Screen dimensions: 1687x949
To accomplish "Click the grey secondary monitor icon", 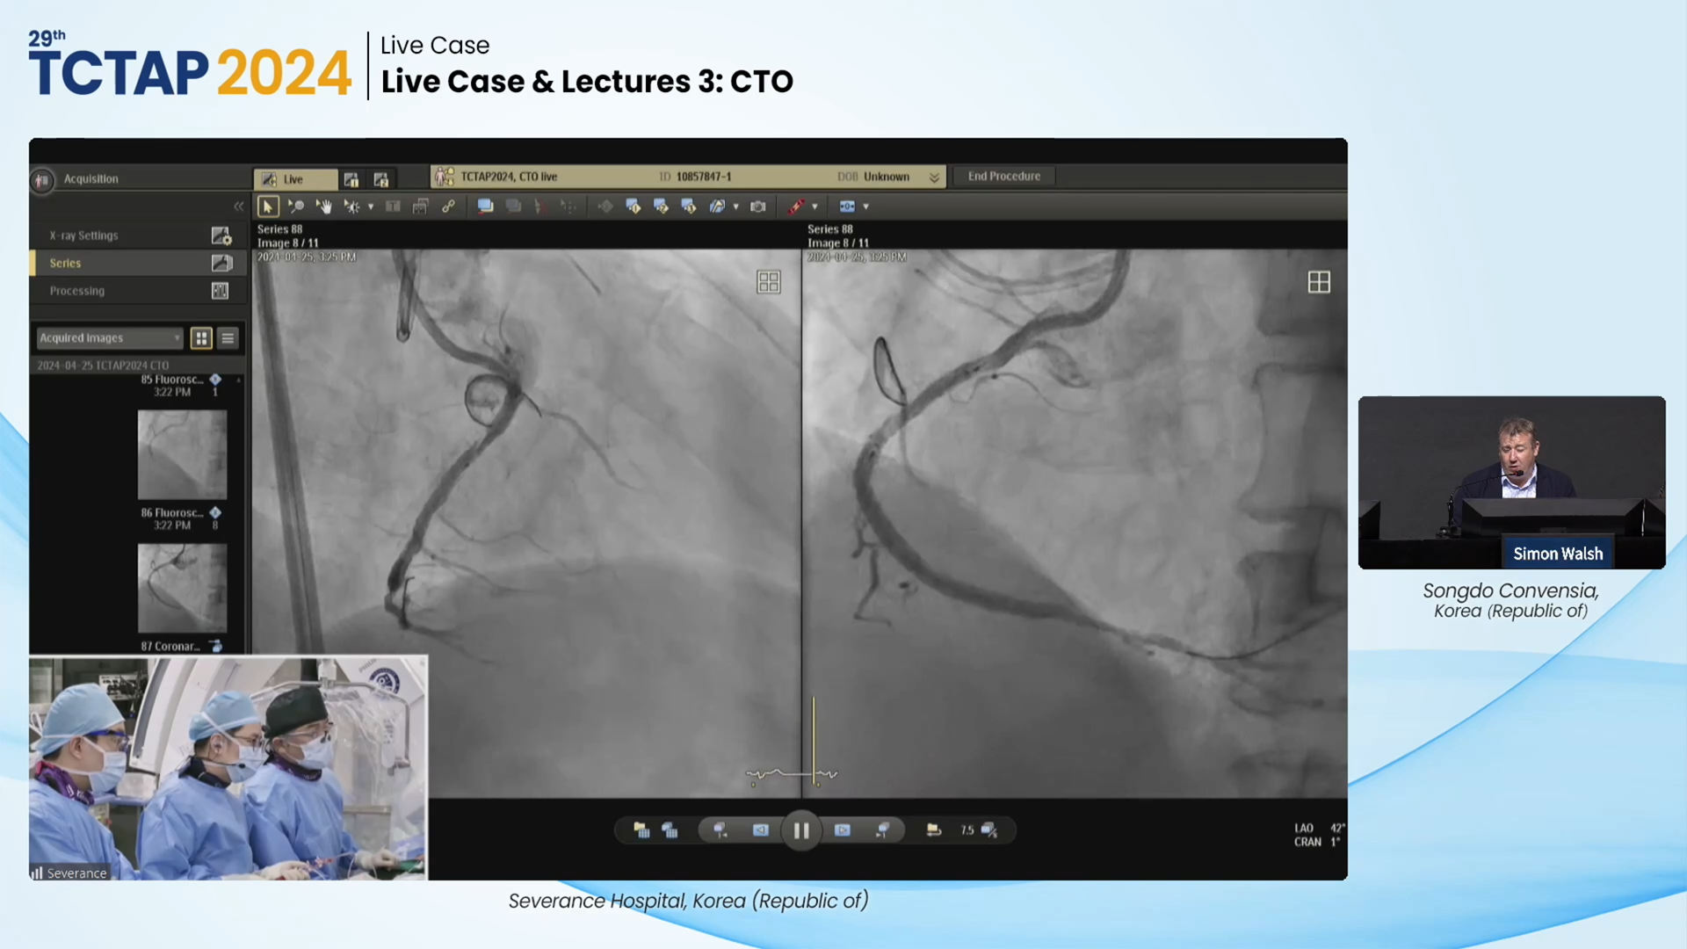I will pyautogui.click(x=514, y=206).
